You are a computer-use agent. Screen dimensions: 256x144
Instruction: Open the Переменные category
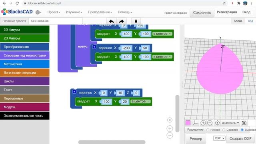coord(25,98)
